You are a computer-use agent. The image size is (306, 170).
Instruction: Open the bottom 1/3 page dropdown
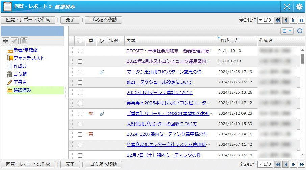pyautogui.click(x=265, y=164)
